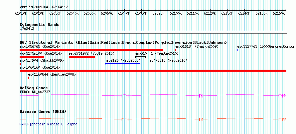This screenshot has width=296, height=134.
Task: Click the DGV Structural Variants track title
Action: (123, 42)
